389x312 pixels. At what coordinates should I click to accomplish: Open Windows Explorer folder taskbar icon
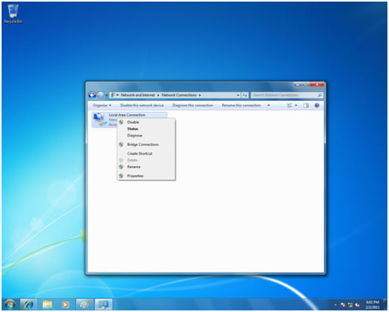48,305
